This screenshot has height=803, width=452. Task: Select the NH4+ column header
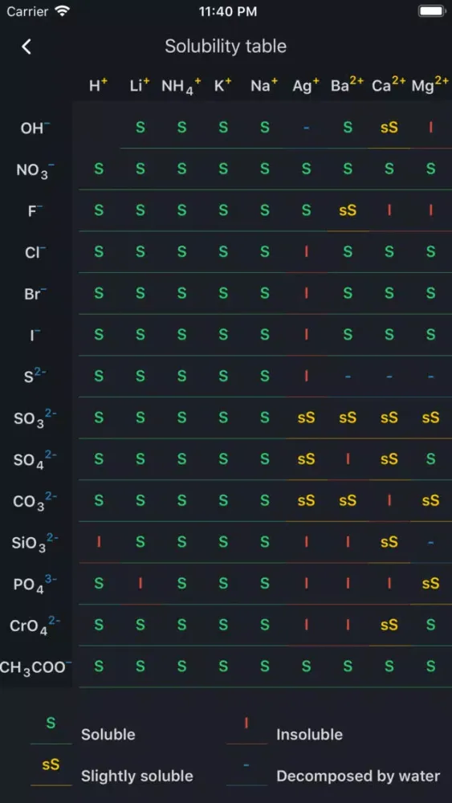coord(181,86)
